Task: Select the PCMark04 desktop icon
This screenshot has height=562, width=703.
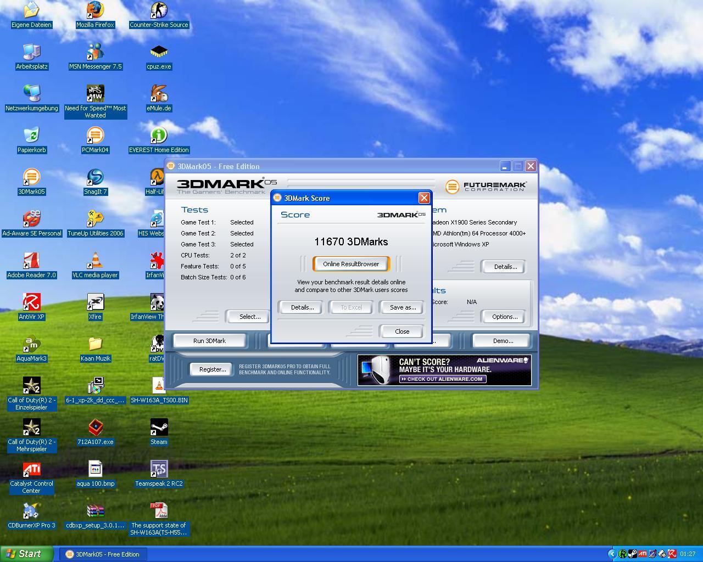Action: pyautogui.click(x=95, y=135)
